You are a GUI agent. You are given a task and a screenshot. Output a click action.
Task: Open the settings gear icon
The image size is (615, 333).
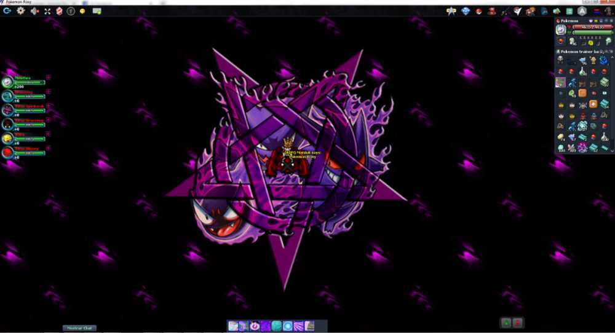(20, 11)
